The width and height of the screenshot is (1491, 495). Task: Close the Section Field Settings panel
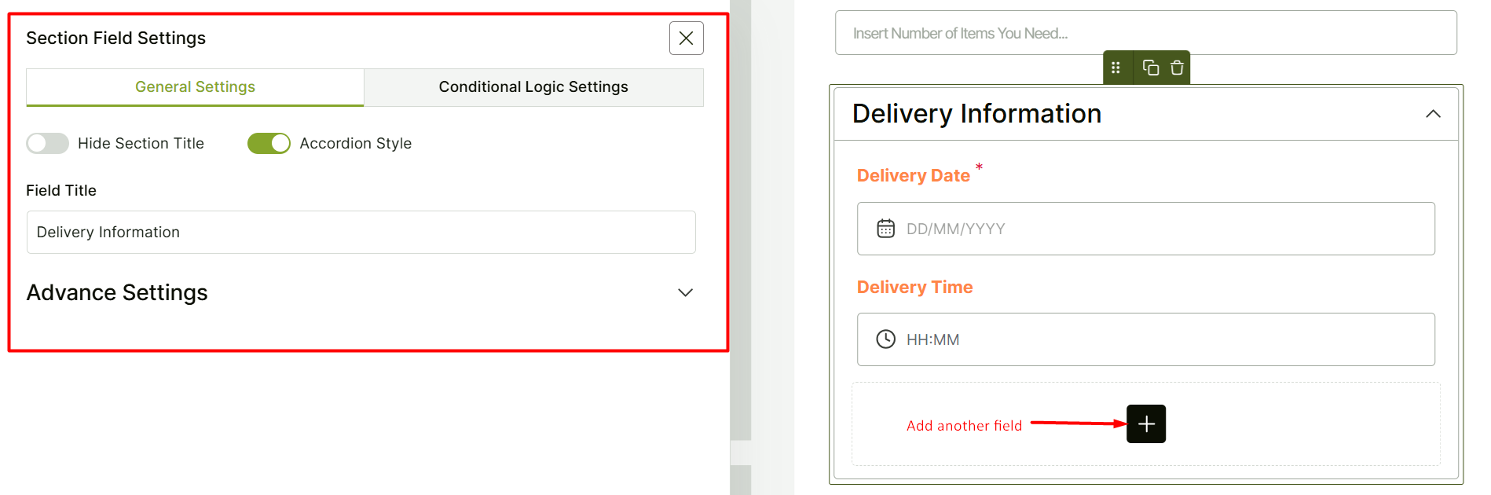(686, 38)
